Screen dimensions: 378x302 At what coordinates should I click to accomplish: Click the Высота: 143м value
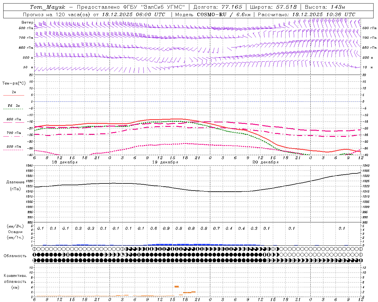tap(325, 7)
